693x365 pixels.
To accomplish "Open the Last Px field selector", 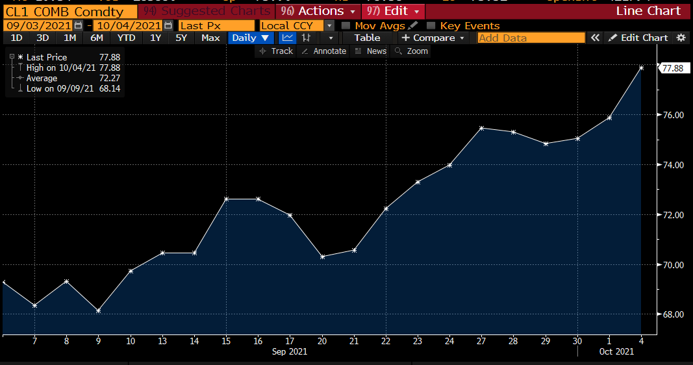I will pos(216,25).
